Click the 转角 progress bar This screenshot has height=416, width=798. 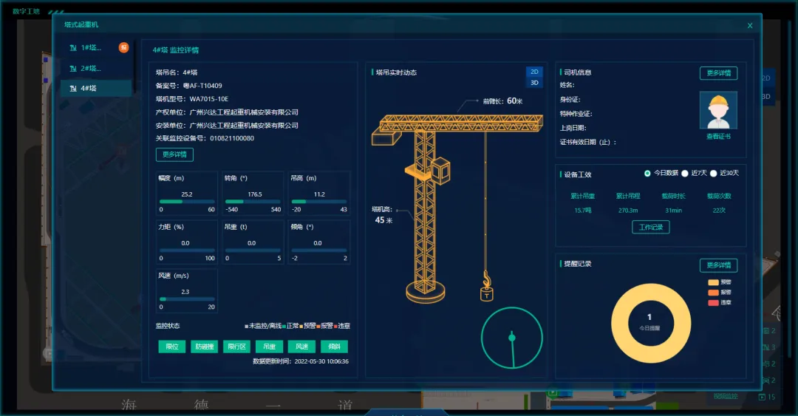pos(253,202)
